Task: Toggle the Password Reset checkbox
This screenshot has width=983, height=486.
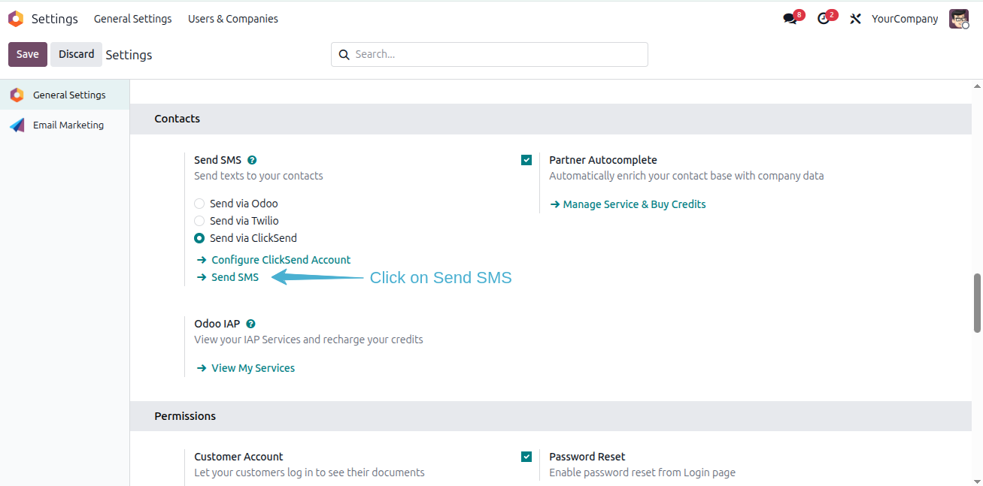Action: point(526,457)
